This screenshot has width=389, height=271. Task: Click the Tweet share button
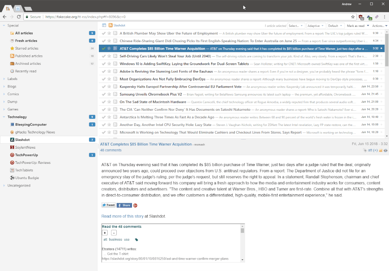pyautogui.click(x=109, y=205)
